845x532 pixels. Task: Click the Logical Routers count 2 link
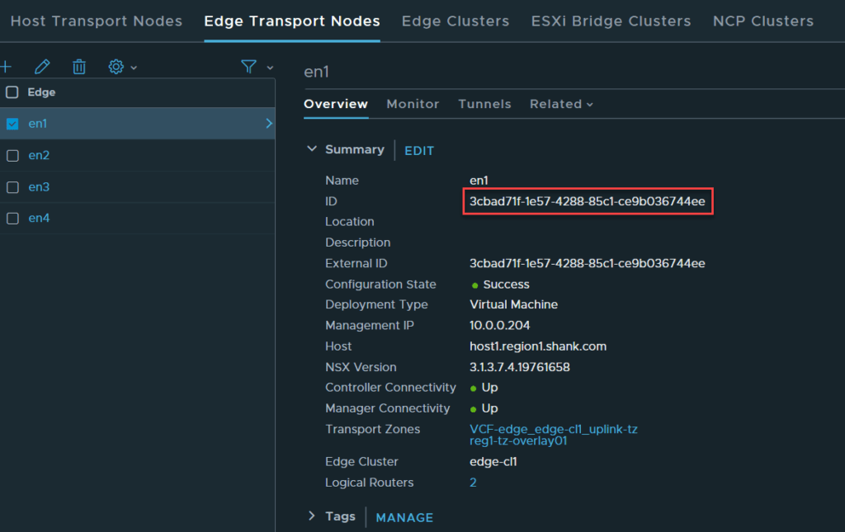[x=473, y=483]
